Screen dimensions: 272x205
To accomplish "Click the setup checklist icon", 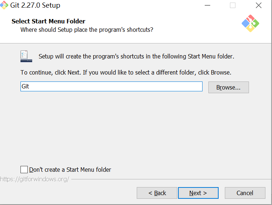I will point(26,56).
